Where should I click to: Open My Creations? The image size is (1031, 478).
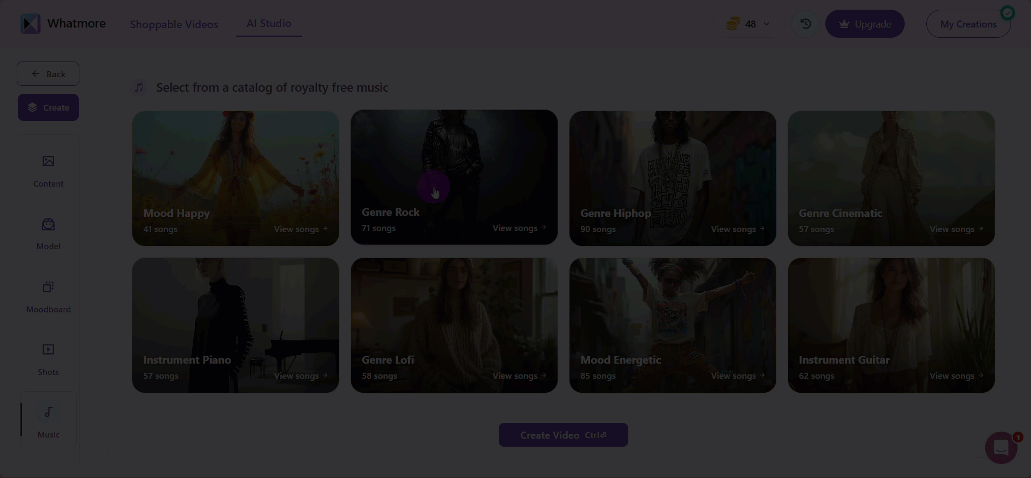coord(968,24)
